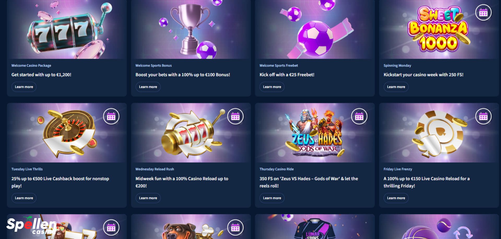Open the Lunar Spins jersey promo image
Image resolution: width=501 pixels, height=239 pixels.
click(x=315, y=226)
